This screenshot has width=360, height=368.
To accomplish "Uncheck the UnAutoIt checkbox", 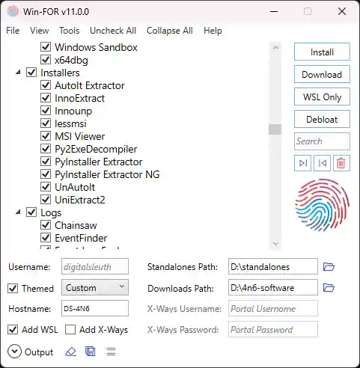I will point(46,187).
